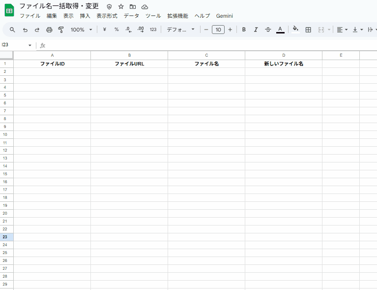Format as percent
The width and height of the screenshot is (377, 290).
116,30
